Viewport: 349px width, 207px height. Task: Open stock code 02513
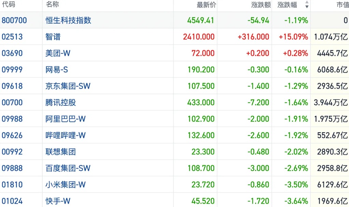(x=12, y=37)
